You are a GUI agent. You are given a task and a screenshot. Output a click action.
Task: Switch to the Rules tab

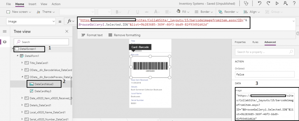[255, 42]
